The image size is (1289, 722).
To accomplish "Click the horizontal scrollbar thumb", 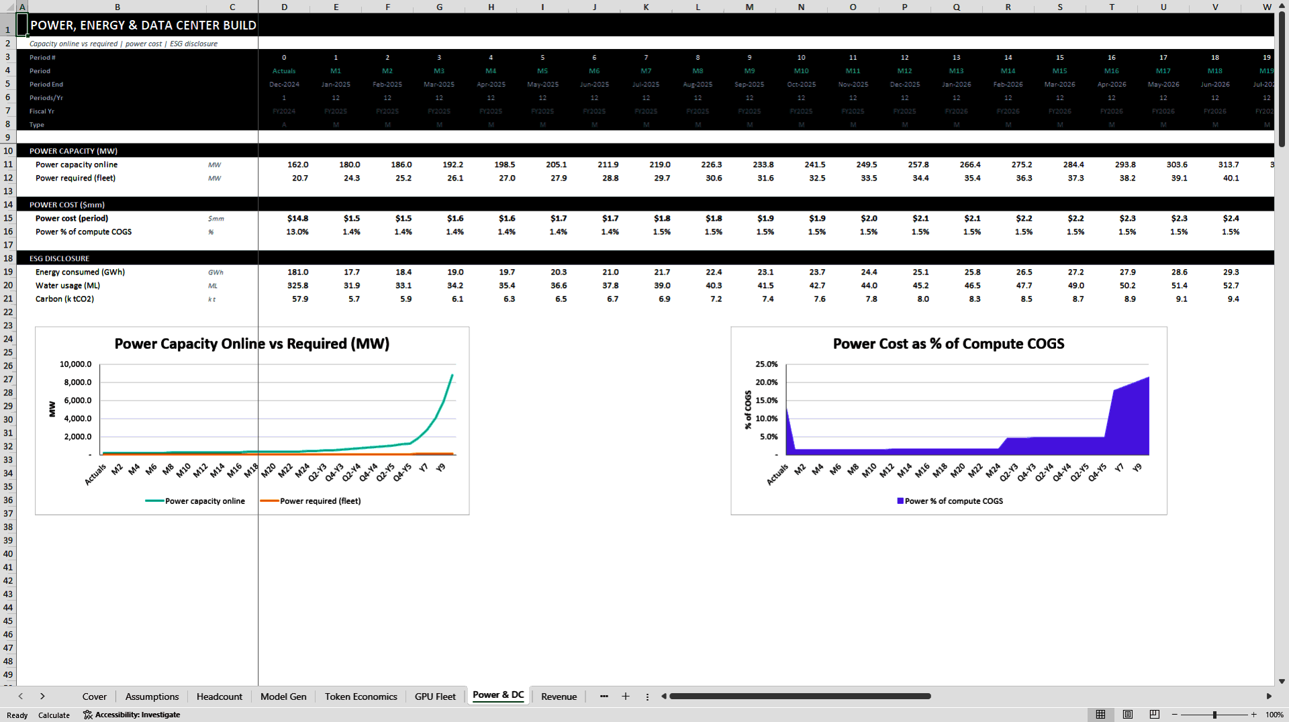I will [x=800, y=697].
